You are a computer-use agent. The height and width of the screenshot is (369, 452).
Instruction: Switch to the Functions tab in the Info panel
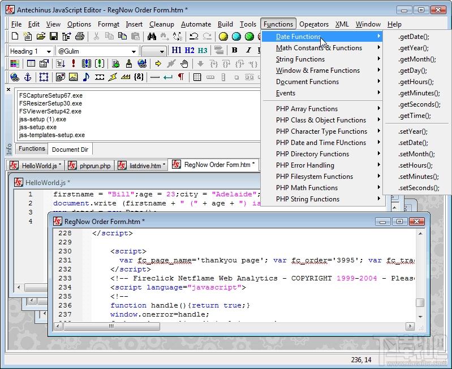pyautogui.click(x=32, y=149)
